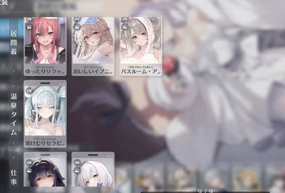Viewport: 285px width, 193px height.
Task: Open the おいしいイブニ.. skin portrait
Action: point(93,41)
